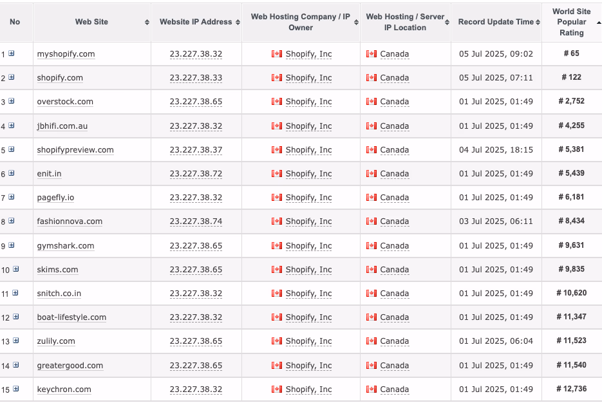Click update time 03 Jul 2025, 06:11
Viewport: 602px width, 403px height.
(x=496, y=221)
